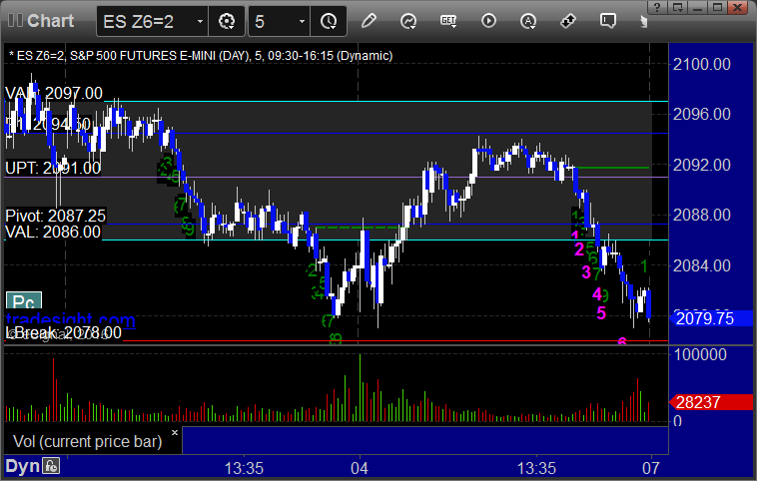Click the UPT: 2091.00 level label
Image resolution: width=757 pixels, height=481 pixels.
click(x=53, y=168)
